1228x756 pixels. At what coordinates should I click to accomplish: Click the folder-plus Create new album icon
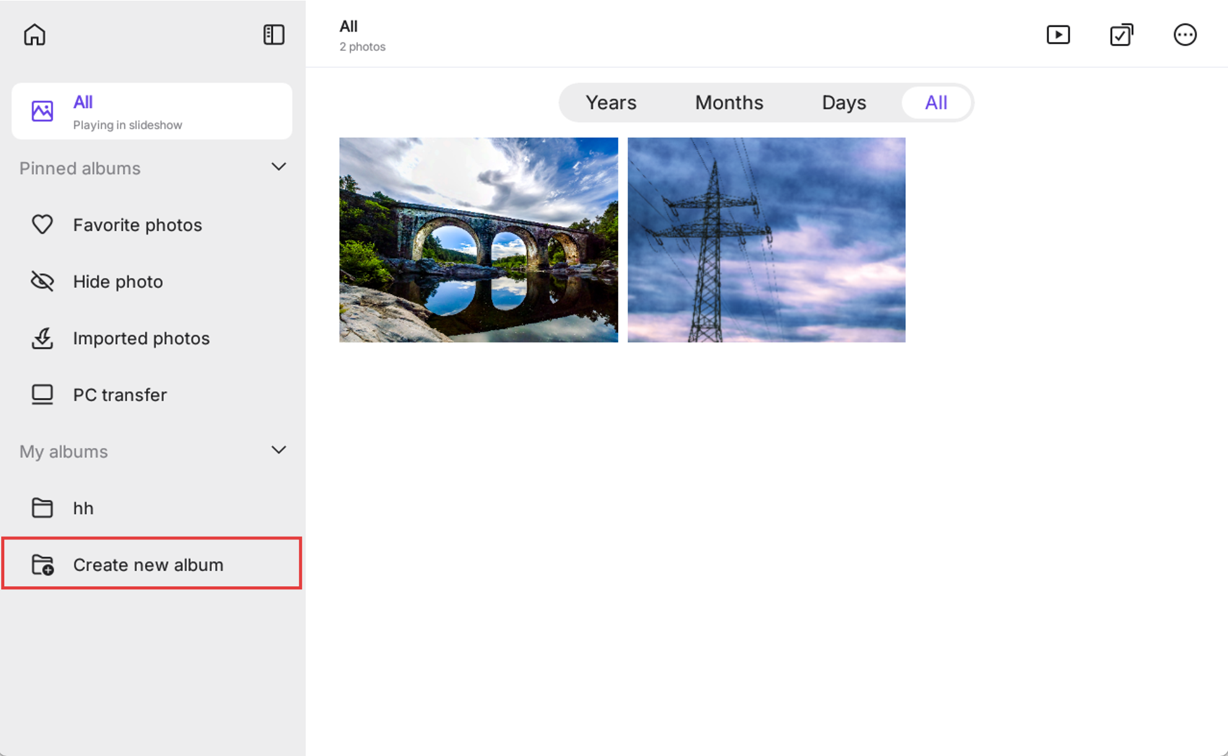point(42,565)
